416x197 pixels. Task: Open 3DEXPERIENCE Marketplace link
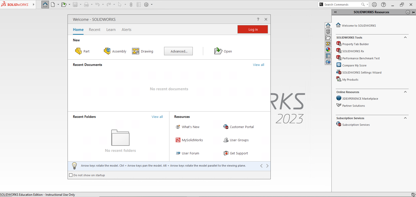click(357, 98)
